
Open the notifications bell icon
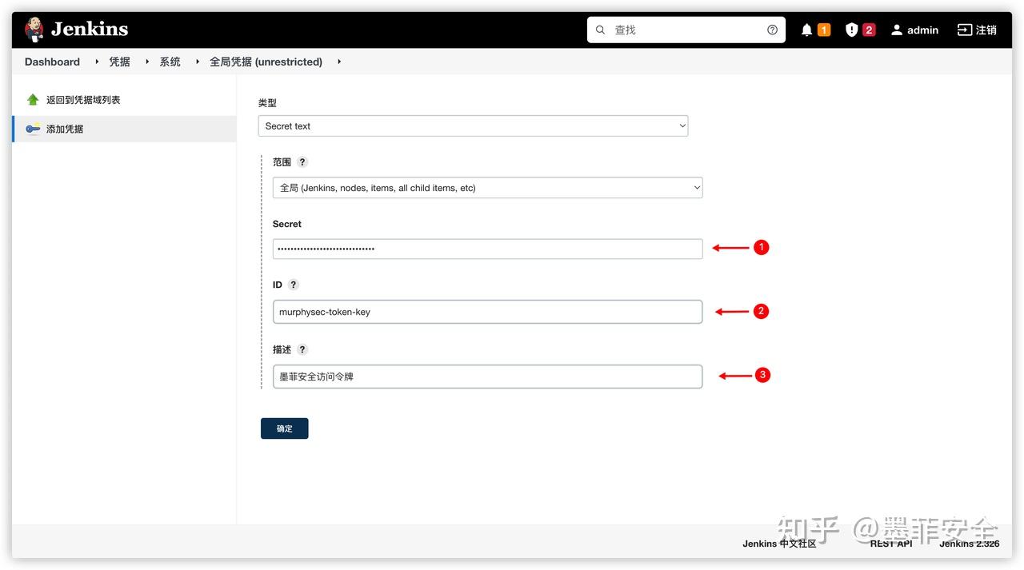(x=806, y=30)
